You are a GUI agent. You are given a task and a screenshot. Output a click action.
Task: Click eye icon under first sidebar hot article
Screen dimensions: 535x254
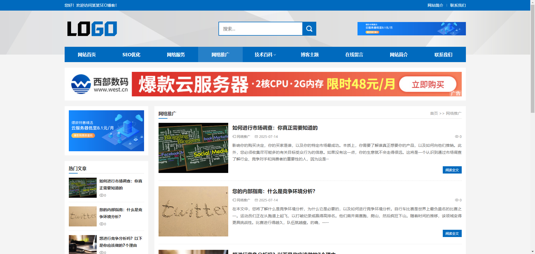click(x=101, y=195)
